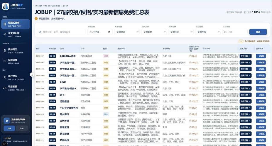Click 投递官网 for the 芯导科技 row
The image size is (272, 146).
tap(246, 140)
